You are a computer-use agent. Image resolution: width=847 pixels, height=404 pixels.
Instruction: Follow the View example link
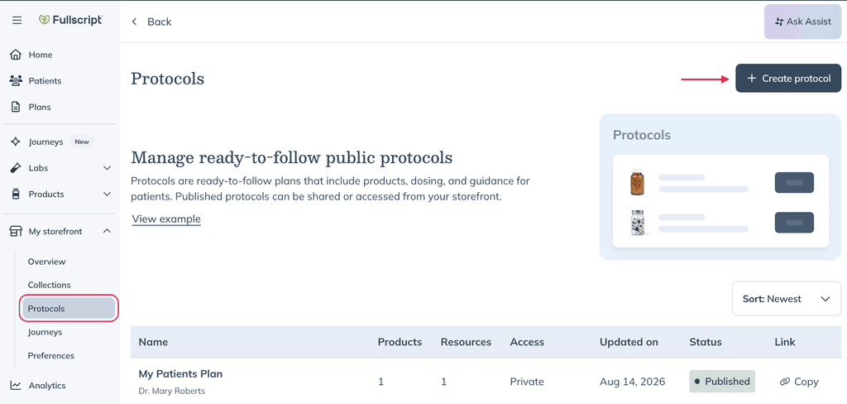pos(166,219)
